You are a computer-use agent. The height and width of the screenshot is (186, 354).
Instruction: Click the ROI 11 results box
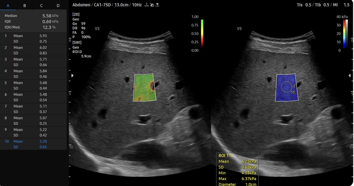pos(237,169)
